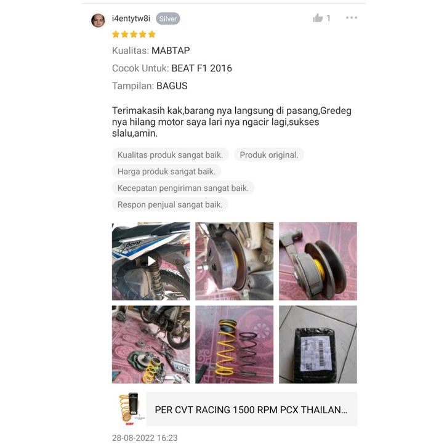Select 'Kecepatan pengiriman sangat baik.' tag
The width and height of the screenshot is (447, 447).
tap(183, 188)
